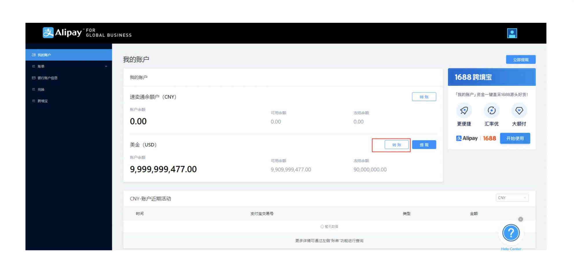Click 转账 for the 美金 (USD) account

[397, 145]
